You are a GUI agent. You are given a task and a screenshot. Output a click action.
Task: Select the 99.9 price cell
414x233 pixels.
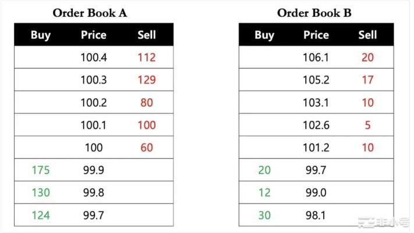(93, 170)
